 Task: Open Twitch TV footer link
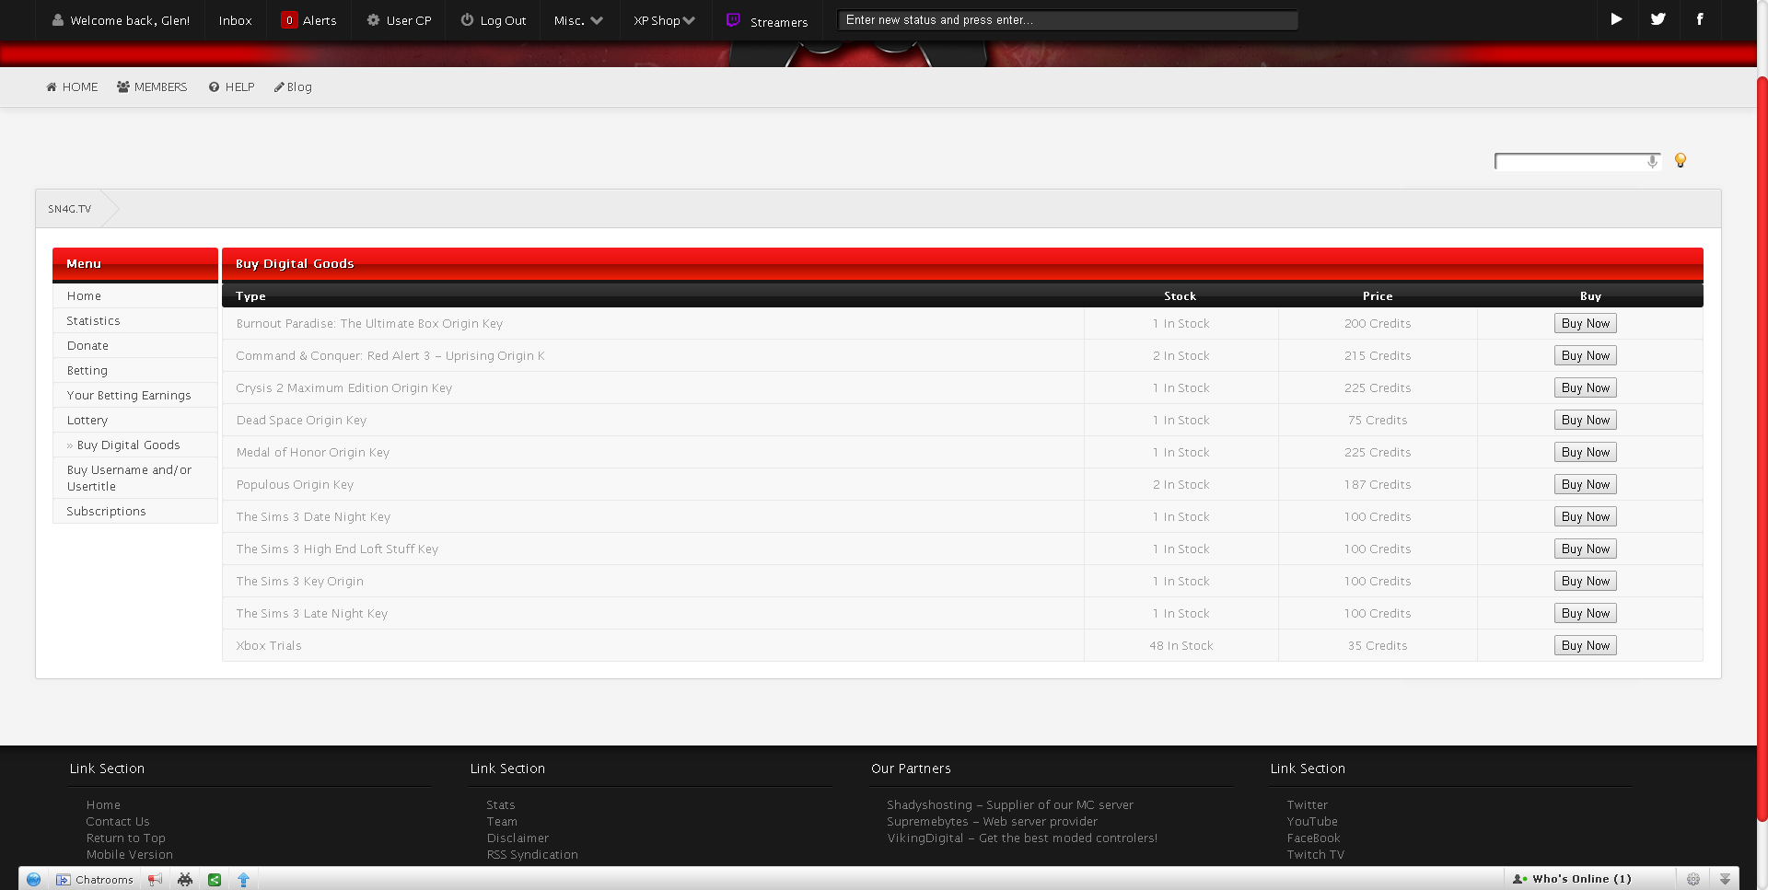click(1316, 855)
